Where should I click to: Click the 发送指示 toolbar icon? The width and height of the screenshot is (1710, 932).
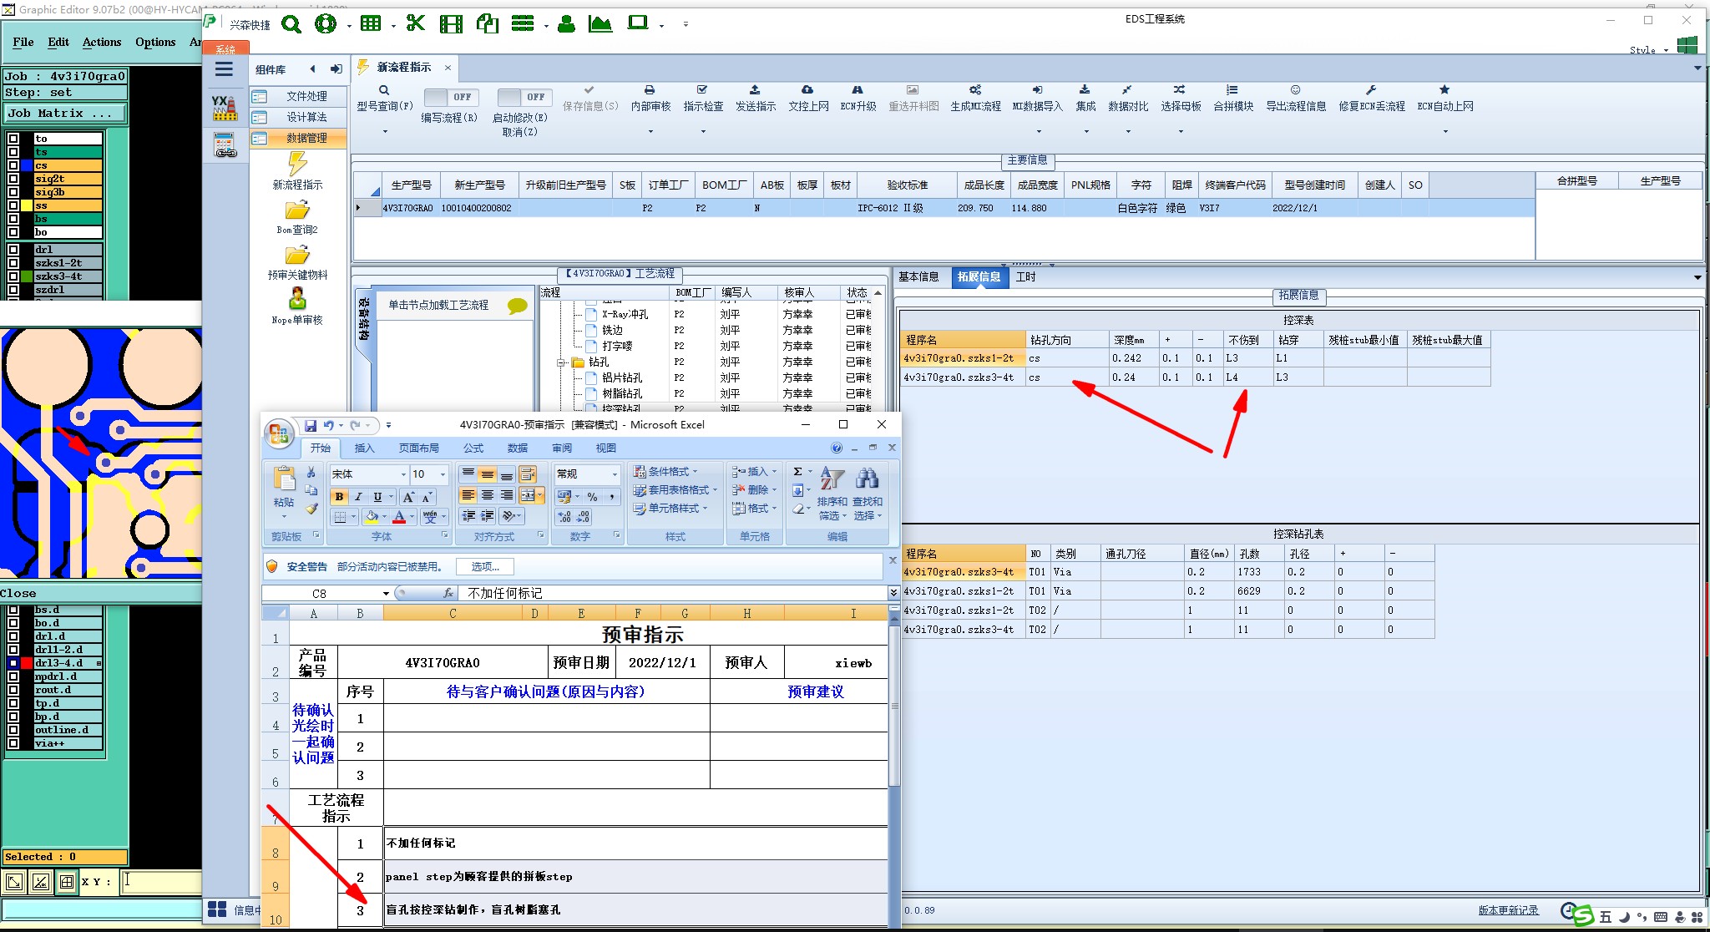click(x=755, y=90)
